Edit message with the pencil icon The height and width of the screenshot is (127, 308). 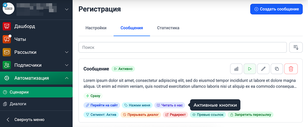click(x=263, y=69)
